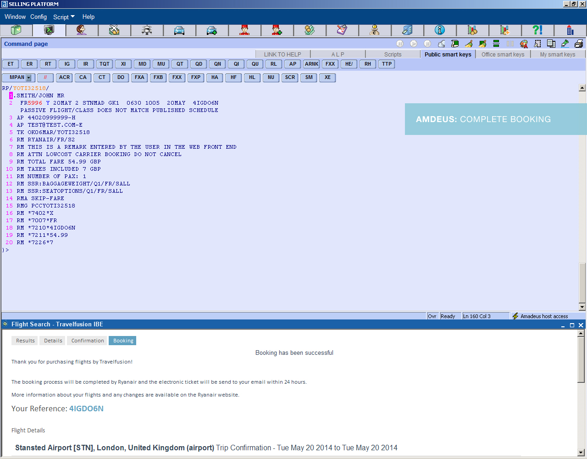Click the 4IGDO6N booking reference link
587x459 pixels.
coord(86,409)
